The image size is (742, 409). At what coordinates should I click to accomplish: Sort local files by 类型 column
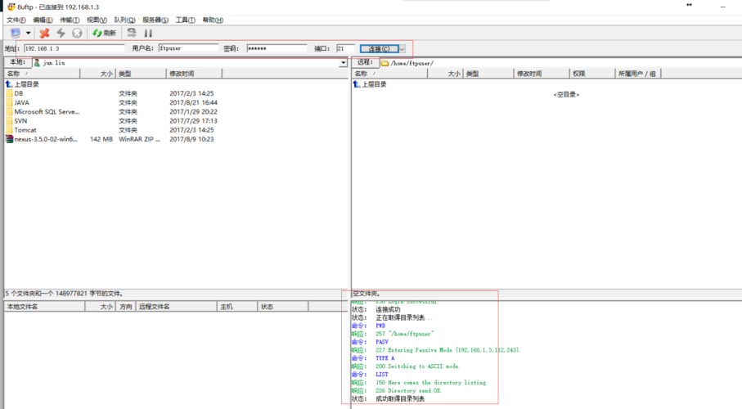(141, 74)
